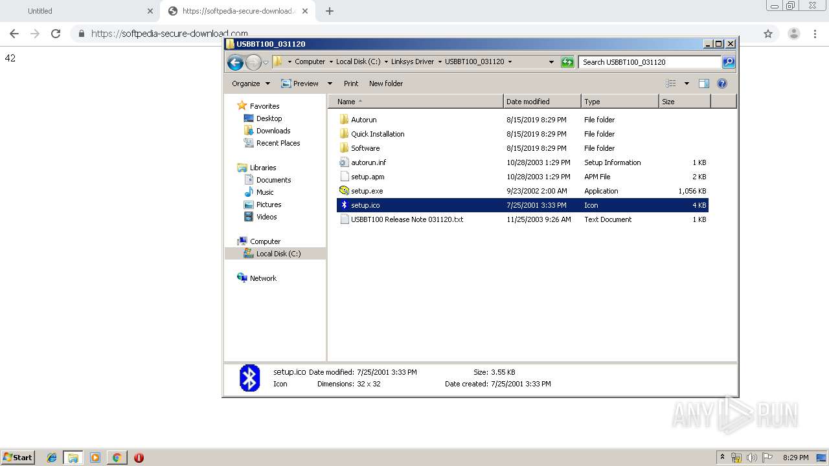Launch Internet Explorer from the taskbar
Screen dimensions: 829x466
click(x=52, y=458)
